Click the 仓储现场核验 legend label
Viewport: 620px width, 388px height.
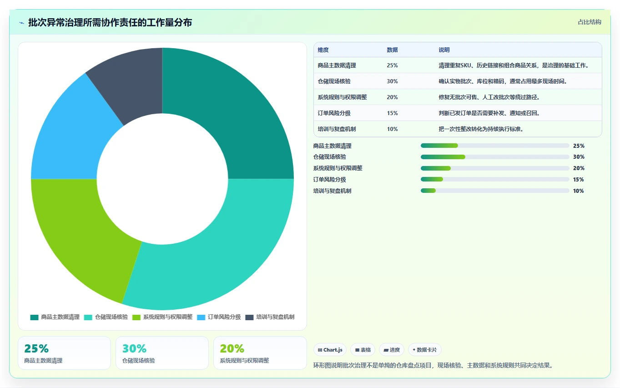111,317
